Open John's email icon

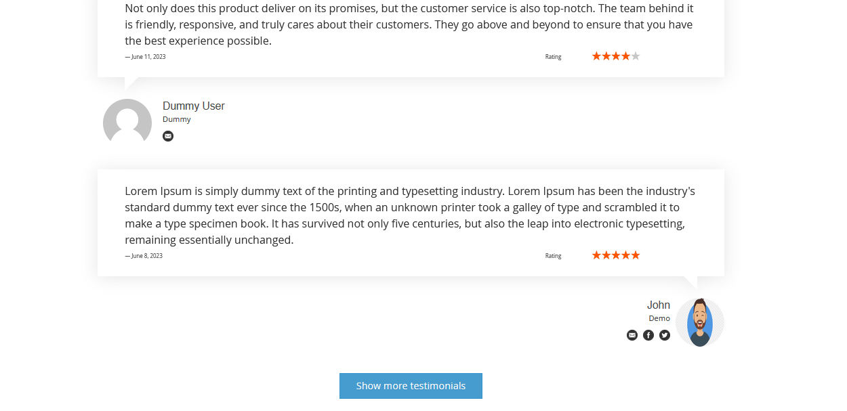pos(632,335)
